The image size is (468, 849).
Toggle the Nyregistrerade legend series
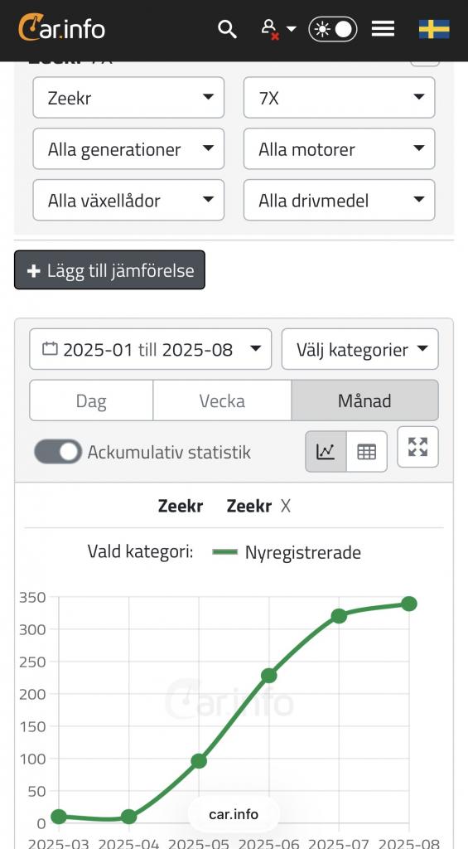pyautogui.click(x=287, y=552)
